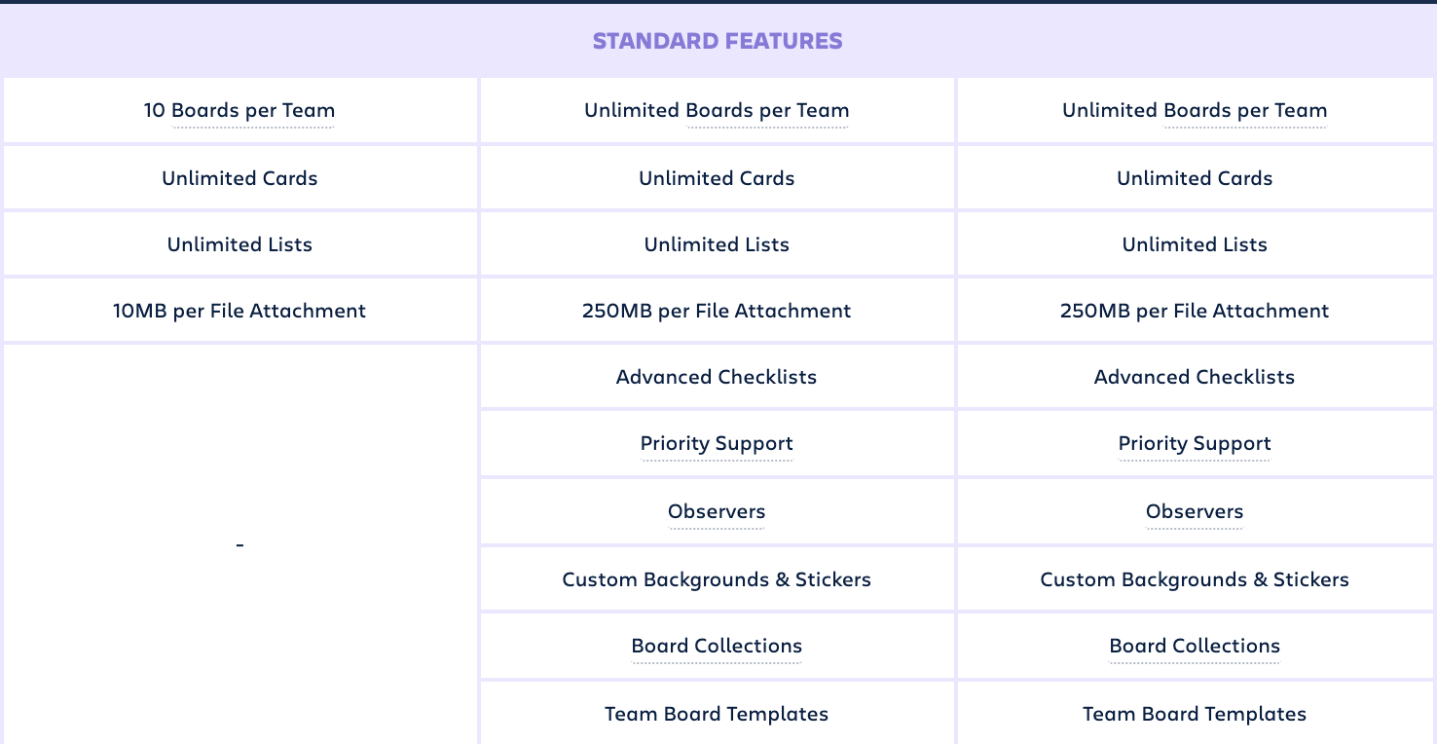Click middle column 'Advanced Checklists' cell
The image size is (1437, 744).
tap(717, 377)
